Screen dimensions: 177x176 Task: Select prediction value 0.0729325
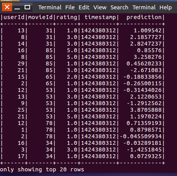tap(146, 157)
